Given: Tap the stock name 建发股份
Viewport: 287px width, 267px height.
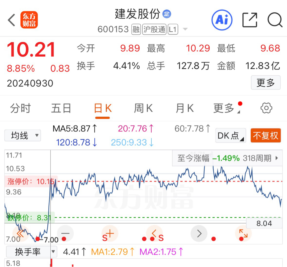Looking at the screenshot, I should [x=137, y=14].
